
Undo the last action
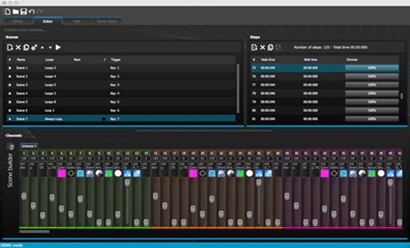point(32,11)
